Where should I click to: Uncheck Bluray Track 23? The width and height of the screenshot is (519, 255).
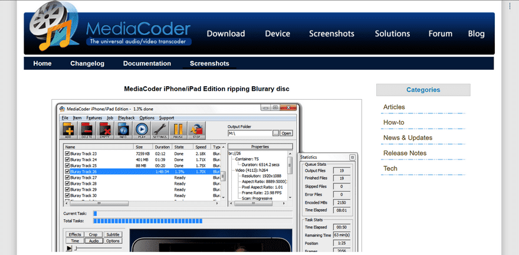click(x=67, y=153)
